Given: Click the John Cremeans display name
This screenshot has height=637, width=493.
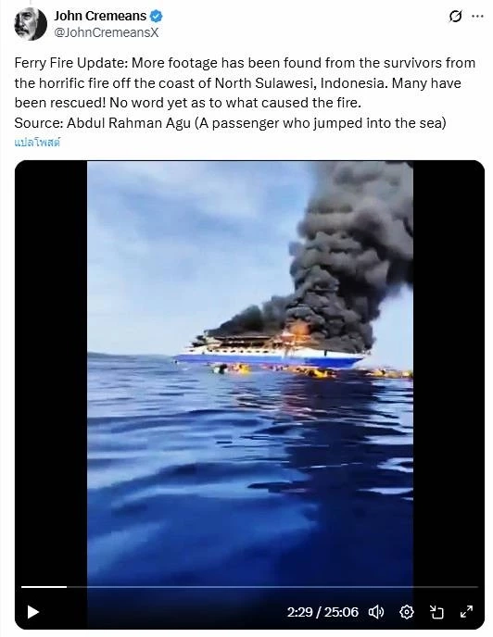Looking at the screenshot, I should [100, 16].
